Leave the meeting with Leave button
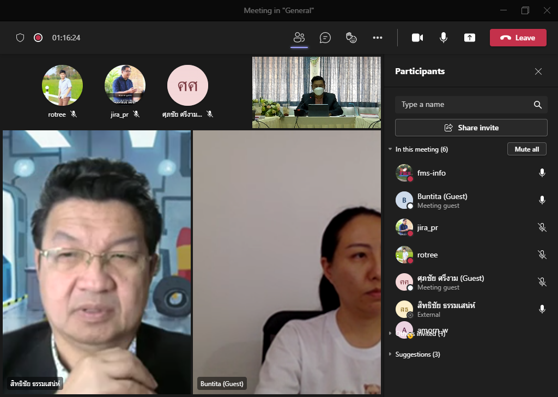The width and height of the screenshot is (558, 397). click(518, 38)
